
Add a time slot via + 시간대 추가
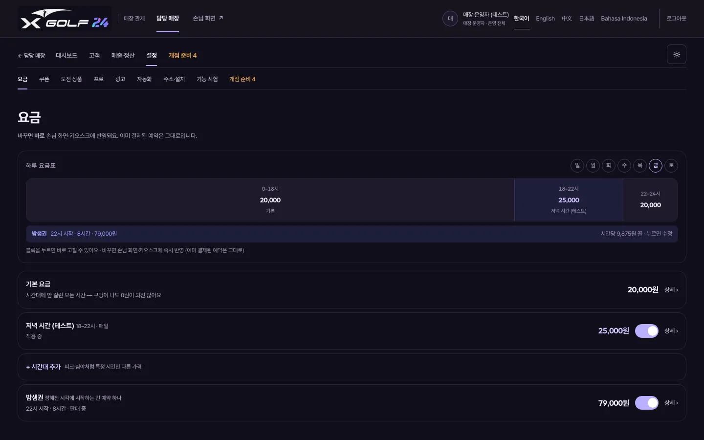click(x=352, y=367)
